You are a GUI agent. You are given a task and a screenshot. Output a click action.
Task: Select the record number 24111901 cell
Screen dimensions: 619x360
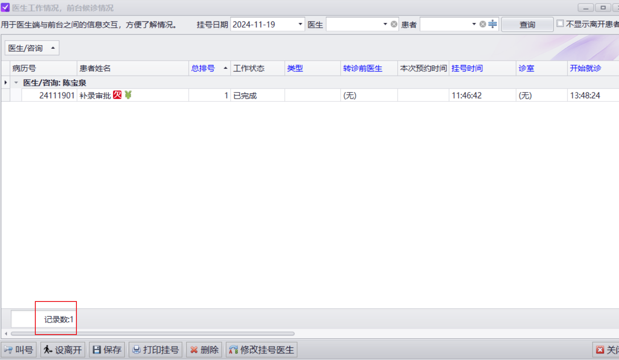(49, 95)
